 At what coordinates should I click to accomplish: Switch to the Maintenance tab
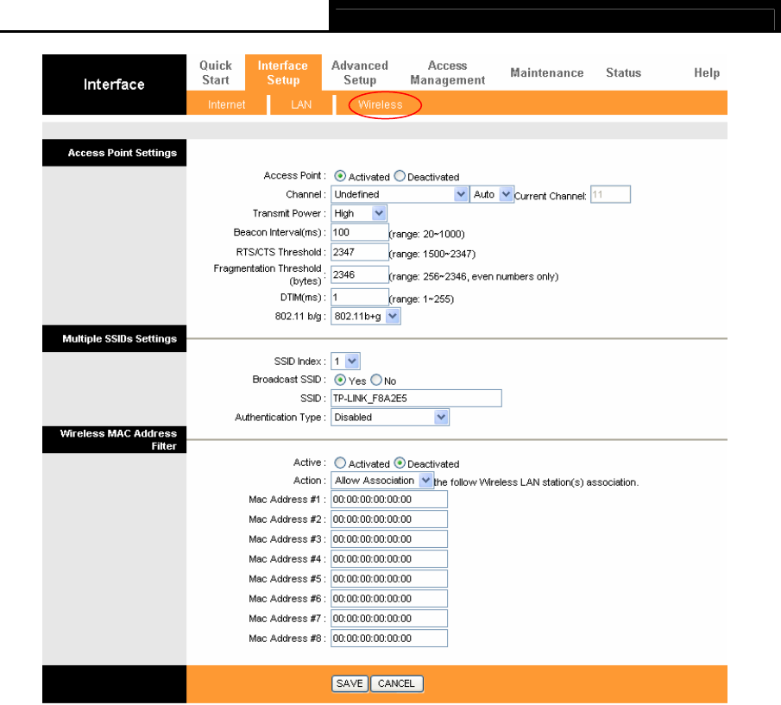[547, 72]
